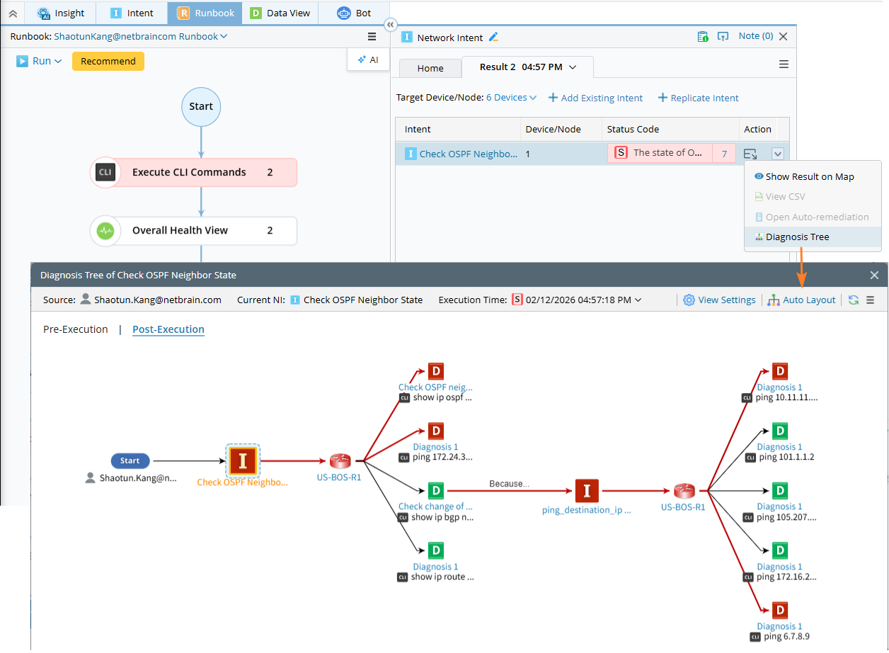This screenshot has width=889, height=653.
Task: Click the green D node for show ip route
Action: pyautogui.click(x=436, y=550)
